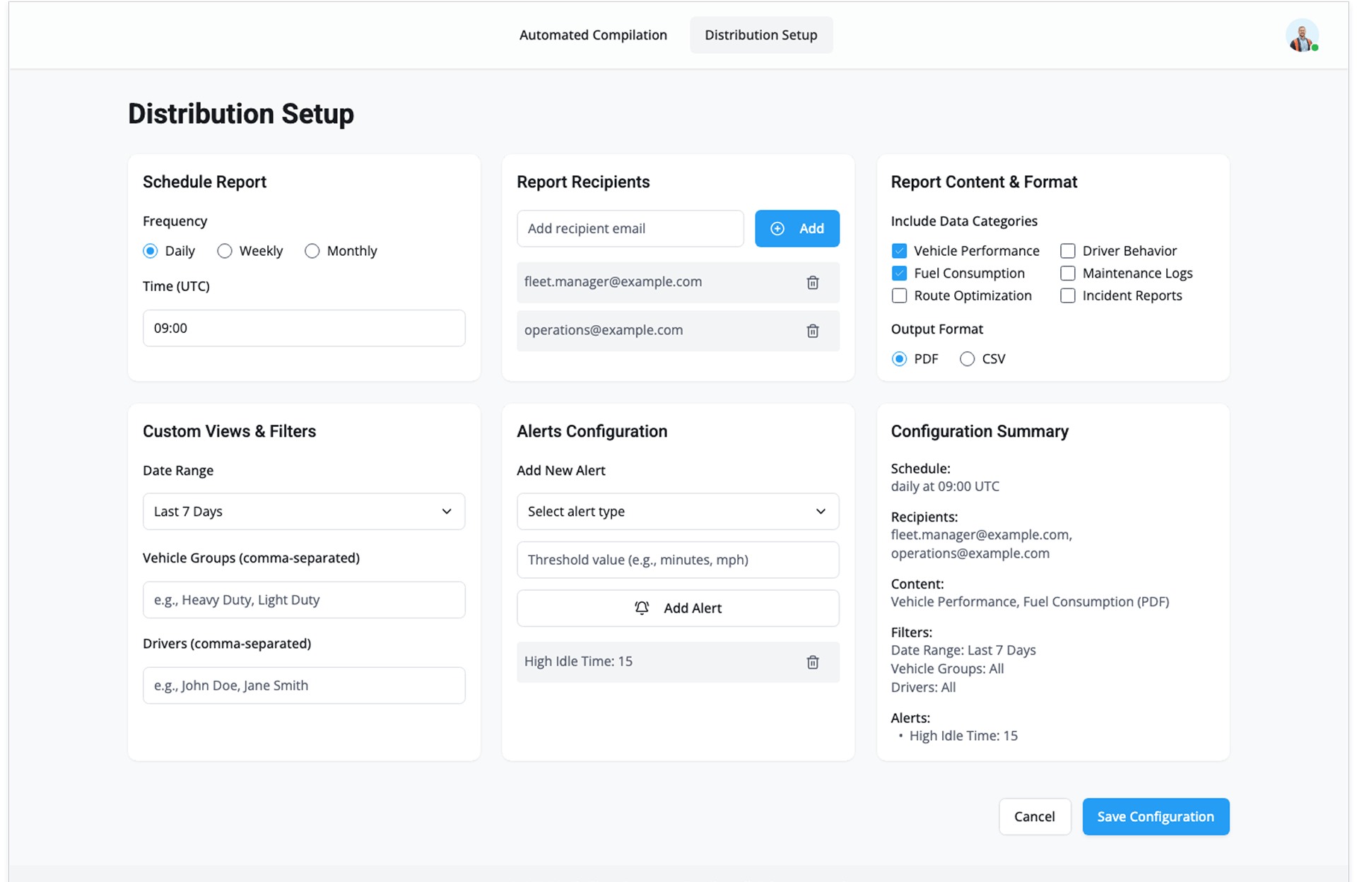Click the Time (UTC) input field
Screen dimensions: 1357x882
click(304, 329)
